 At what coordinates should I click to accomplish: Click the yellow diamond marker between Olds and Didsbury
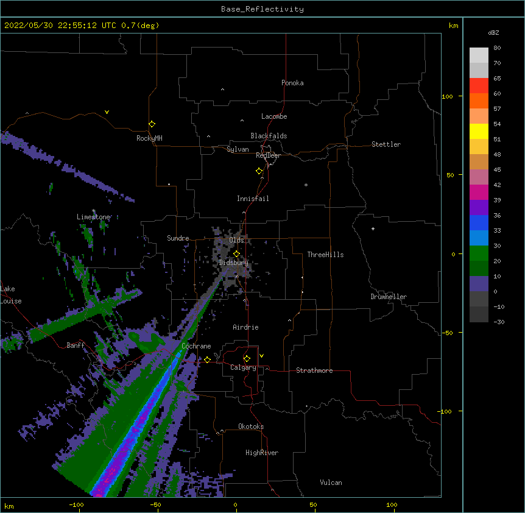coord(237,254)
